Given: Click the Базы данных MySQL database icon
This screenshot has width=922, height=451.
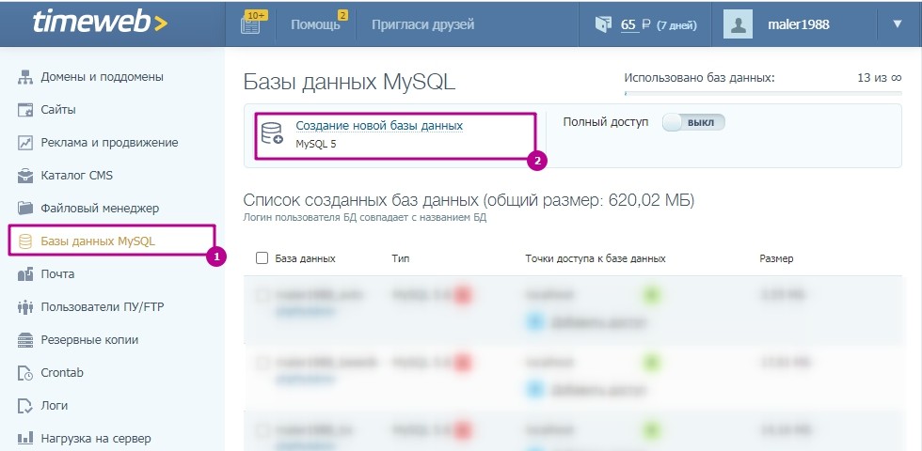Looking at the screenshot, I should [25, 241].
